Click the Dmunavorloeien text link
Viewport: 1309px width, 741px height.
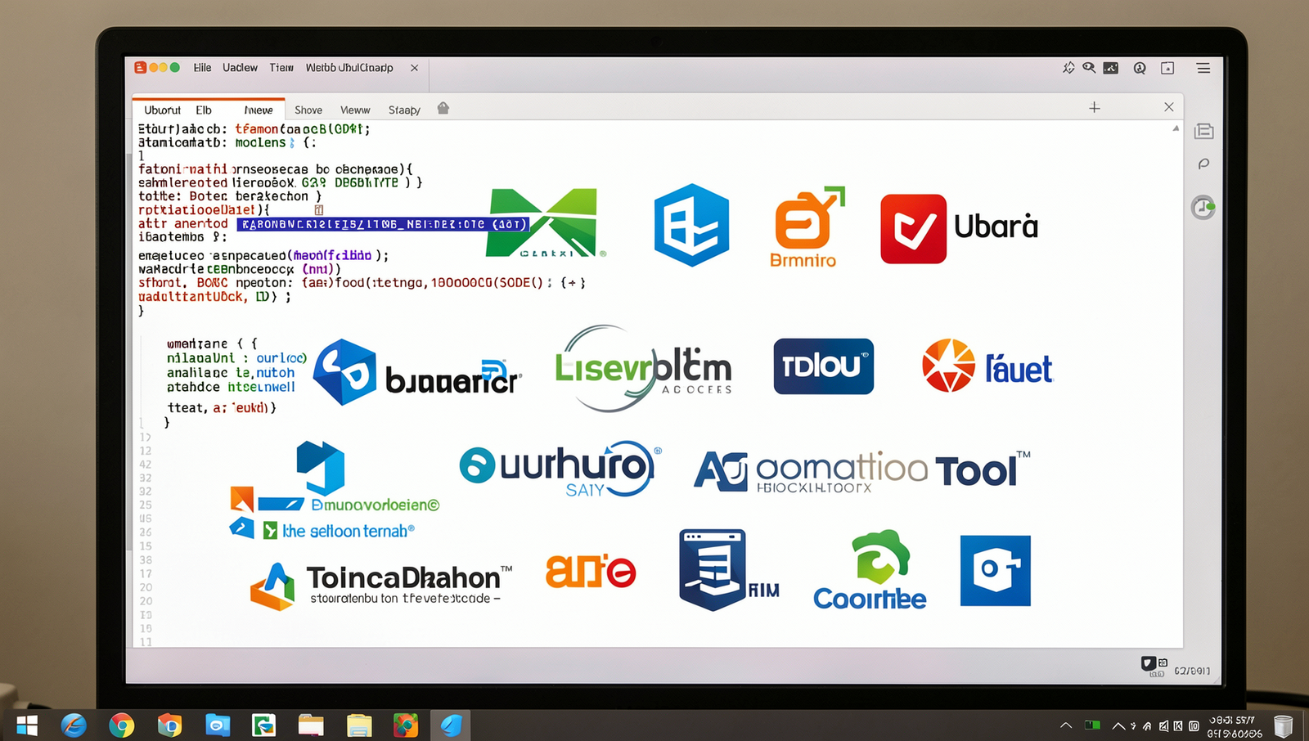(376, 505)
